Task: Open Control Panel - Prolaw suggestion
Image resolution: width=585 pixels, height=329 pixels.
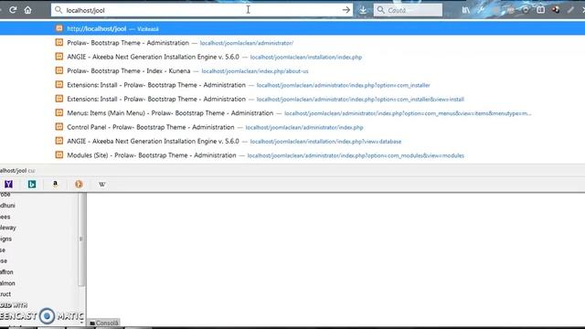Action: pos(292,127)
